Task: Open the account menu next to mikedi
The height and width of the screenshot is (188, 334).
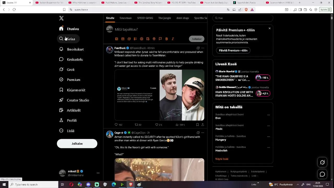Action: pos(98,173)
